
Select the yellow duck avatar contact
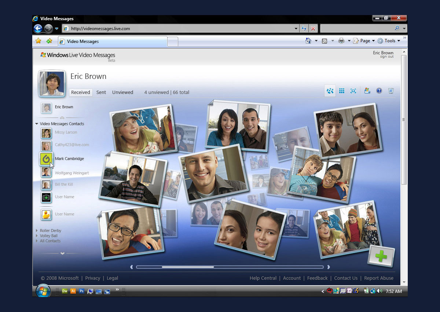click(46, 214)
